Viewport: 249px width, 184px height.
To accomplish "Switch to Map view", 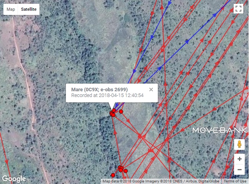I will pyautogui.click(x=11, y=9).
